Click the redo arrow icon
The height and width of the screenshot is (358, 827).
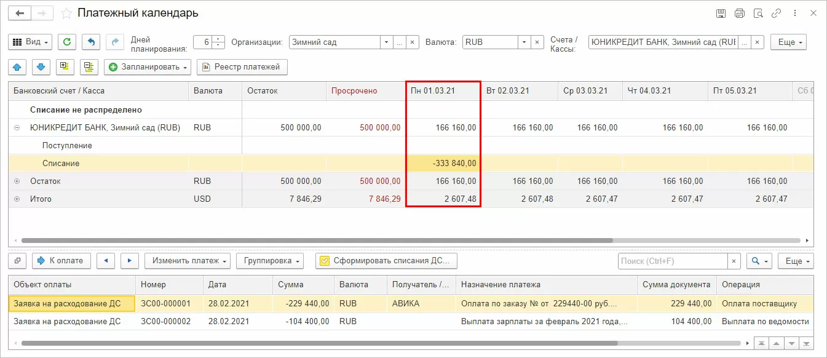coord(115,42)
